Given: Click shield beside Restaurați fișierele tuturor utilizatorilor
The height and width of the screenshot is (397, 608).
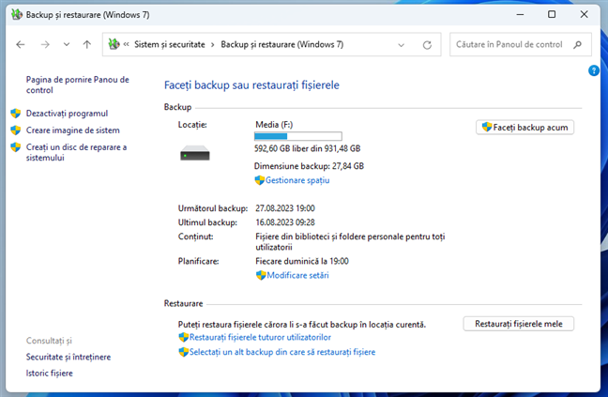Looking at the screenshot, I should click(x=183, y=337).
